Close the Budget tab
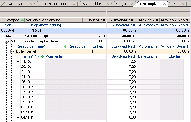This screenshot has width=191, height=122. [132, 4]
